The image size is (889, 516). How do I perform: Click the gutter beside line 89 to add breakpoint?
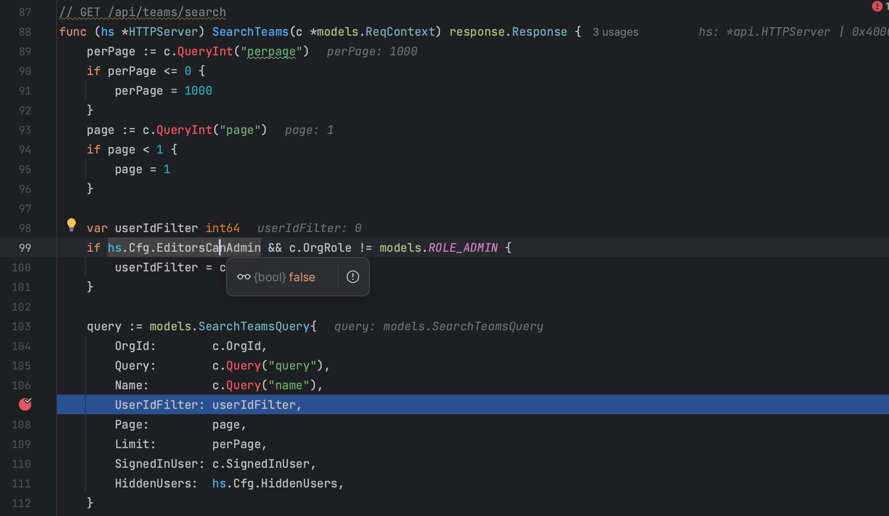25,51
